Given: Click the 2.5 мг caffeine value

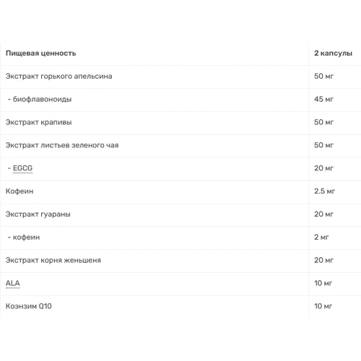Looking at the screenshot, I should pos(324,191).
